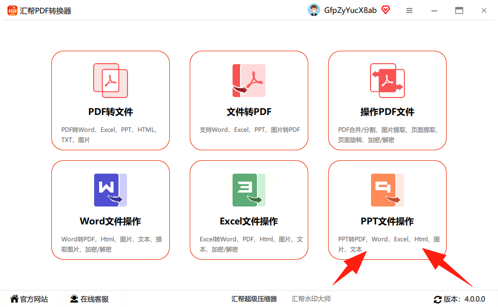Select the 文件转PDF title

tap(249, 112)
